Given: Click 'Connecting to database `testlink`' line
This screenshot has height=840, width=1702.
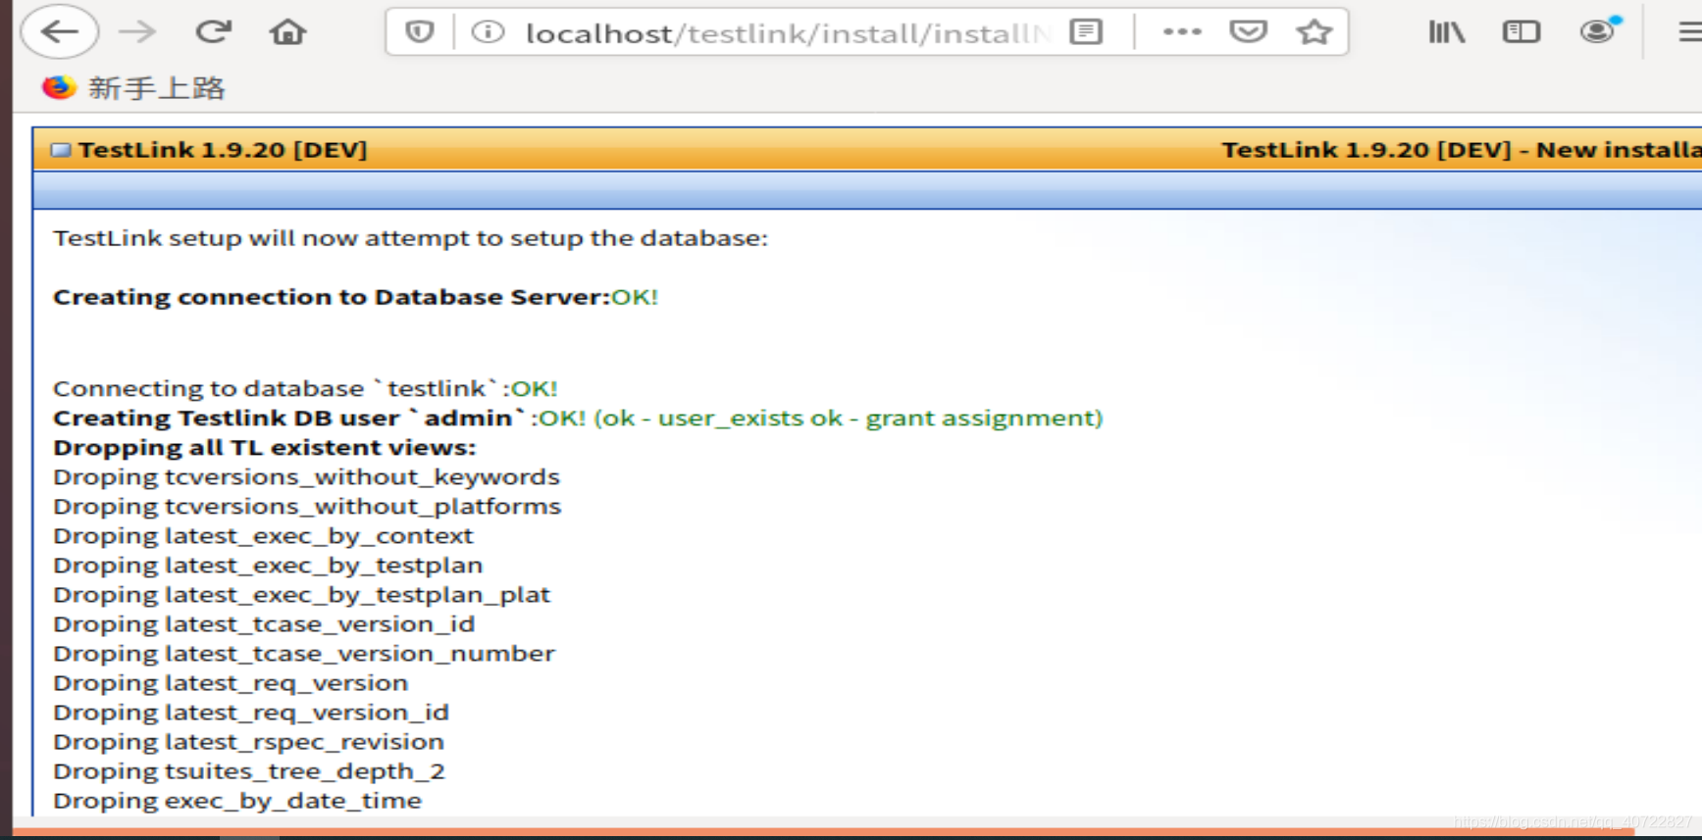Looking at the screenshot, I should (x=305, y=388).
